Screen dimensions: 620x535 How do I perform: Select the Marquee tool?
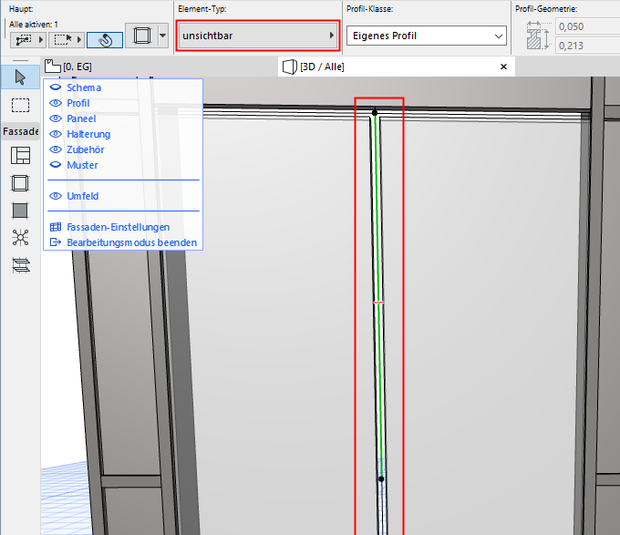20,106
